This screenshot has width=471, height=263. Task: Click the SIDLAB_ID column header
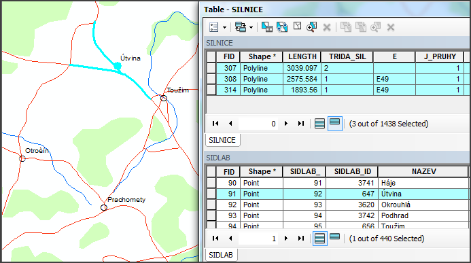352,171
